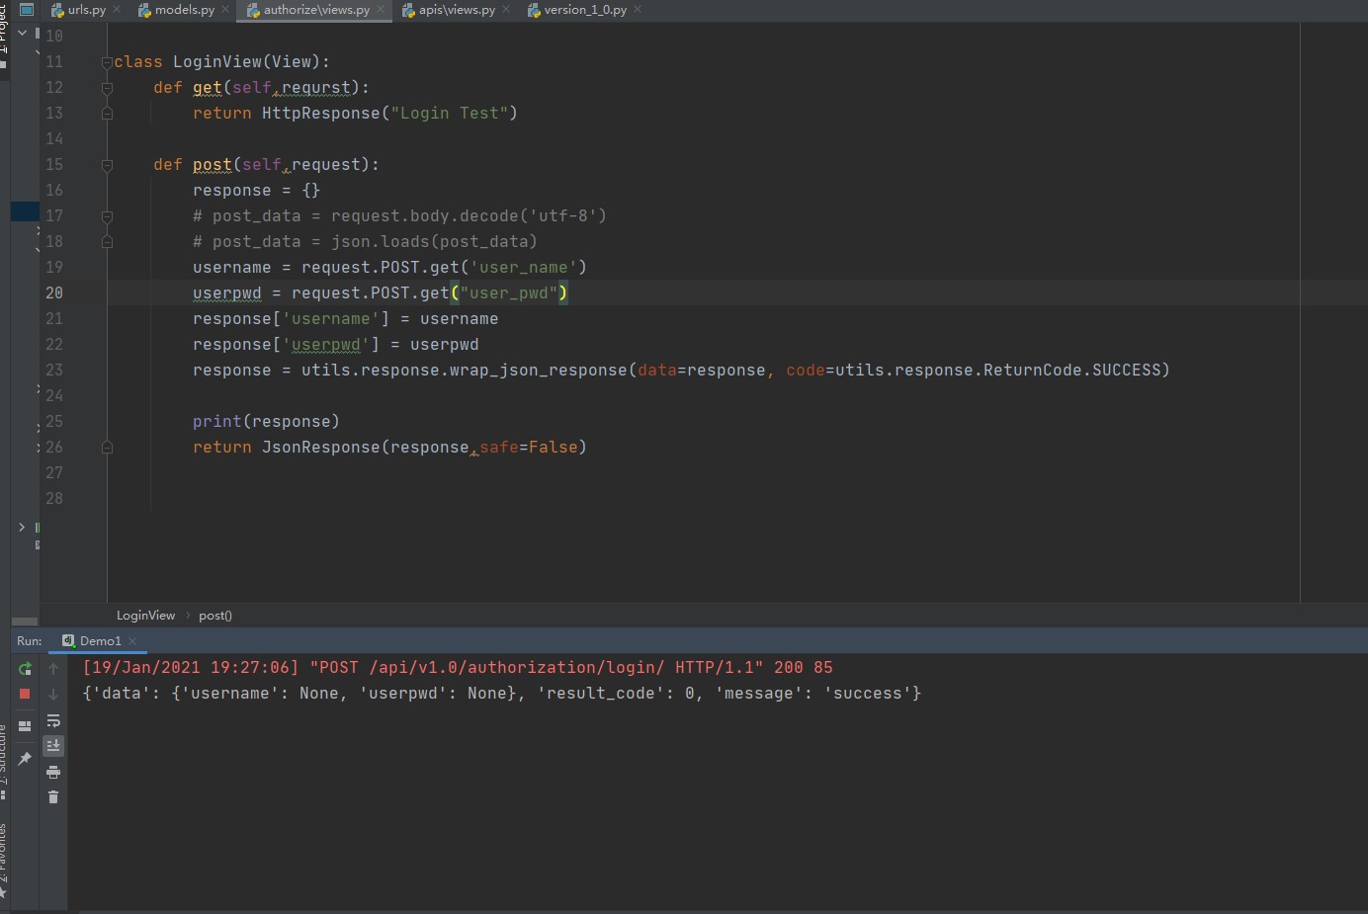Image resolution: width=1368 pixels, height=914 pixels.
Task: Click the misspelled requrst parameter
Action: click(316, 88)
